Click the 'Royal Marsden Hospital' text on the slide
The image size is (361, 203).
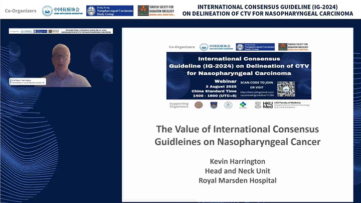pyautogui.click(x=238, y=180)
